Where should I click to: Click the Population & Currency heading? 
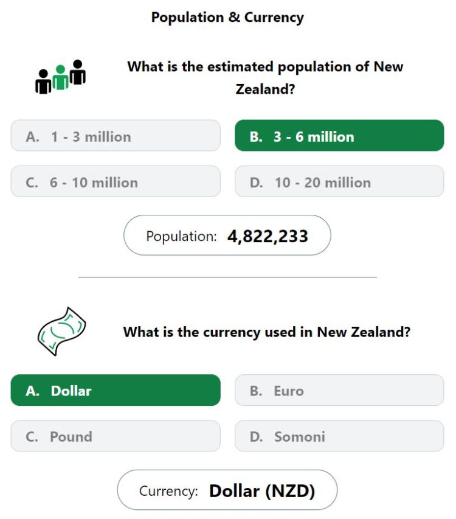pyautogui.click(x=227, y=18)
